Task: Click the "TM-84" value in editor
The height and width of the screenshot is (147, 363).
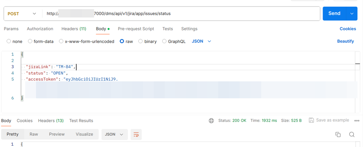Action: pos(65,67)
